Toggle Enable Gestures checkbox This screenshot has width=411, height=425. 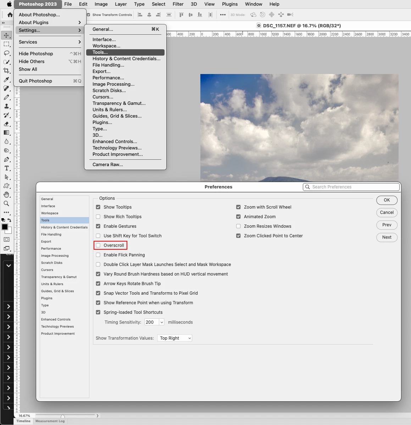pos(98,226)
